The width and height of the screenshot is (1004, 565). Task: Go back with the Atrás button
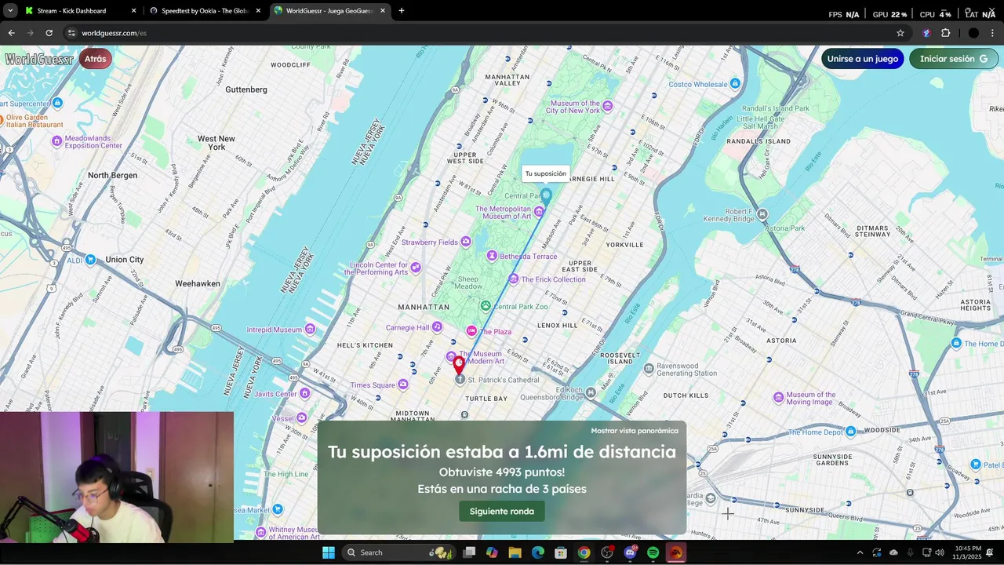click(x=95, y=59)
